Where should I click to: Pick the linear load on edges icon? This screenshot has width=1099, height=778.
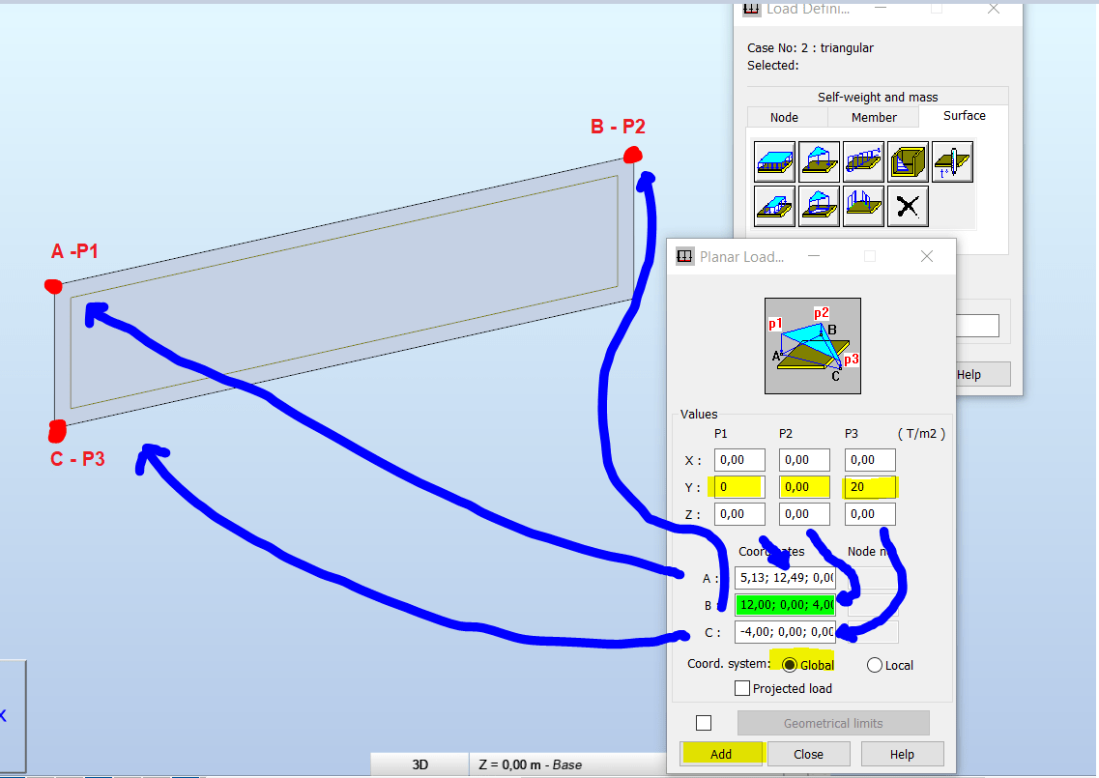point(863,162)
